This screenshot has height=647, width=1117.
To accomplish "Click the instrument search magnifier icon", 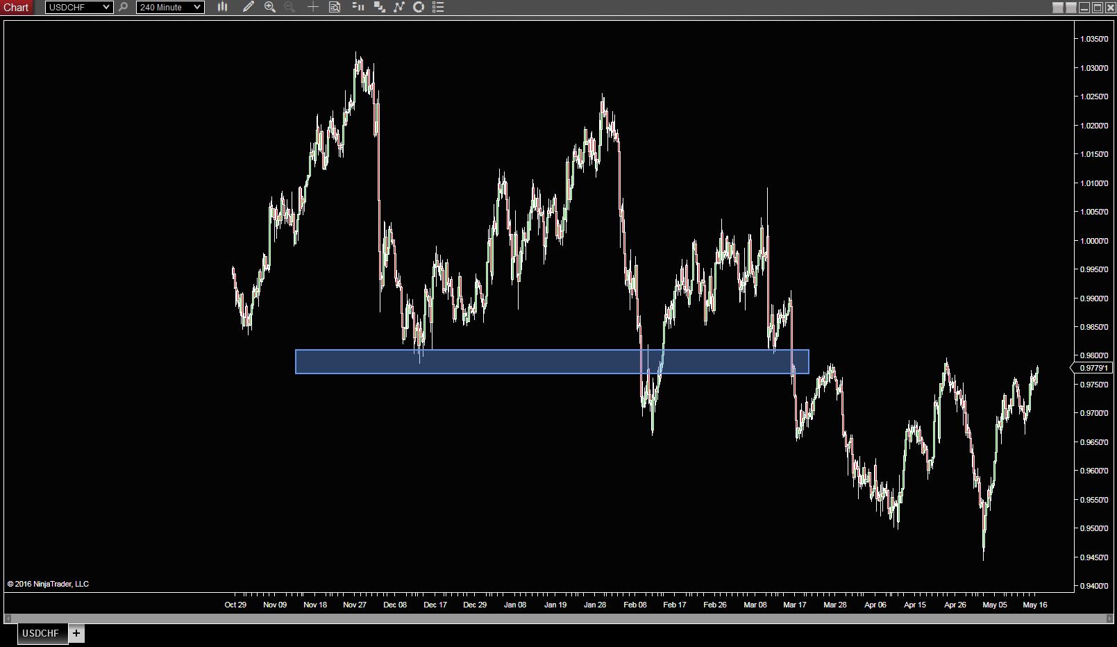I will 124,7.
